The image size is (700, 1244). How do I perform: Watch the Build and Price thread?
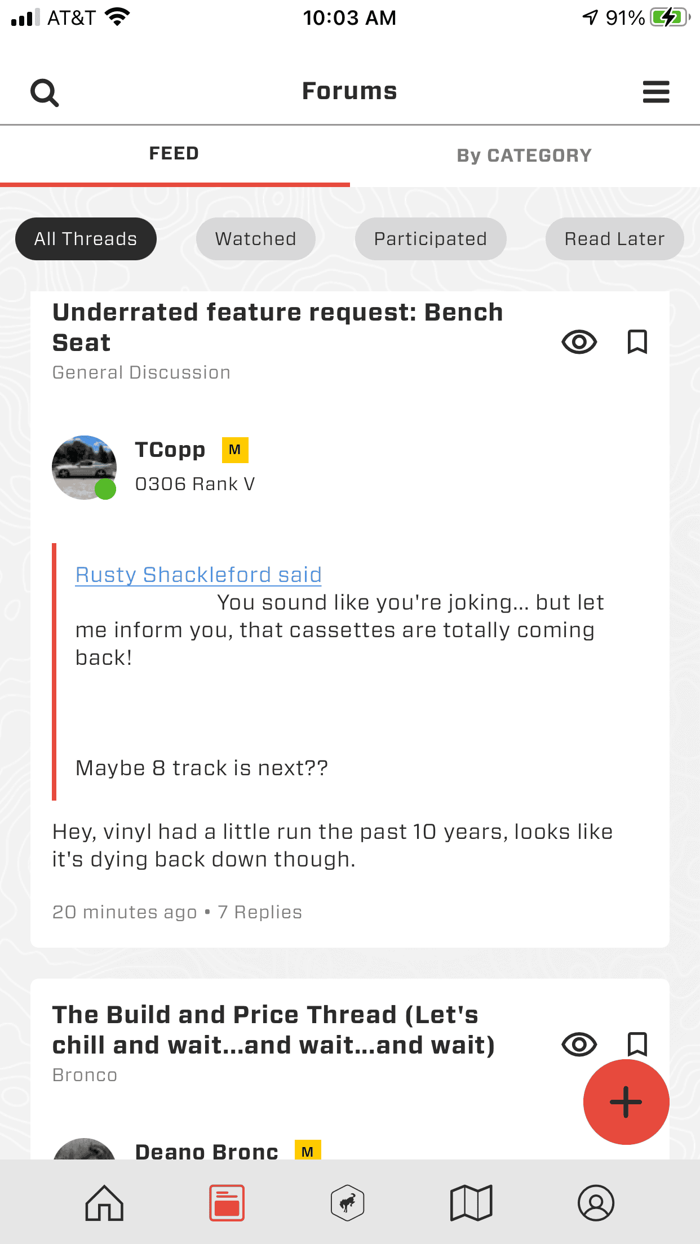pyautogui.click(x=579, y=1045)
